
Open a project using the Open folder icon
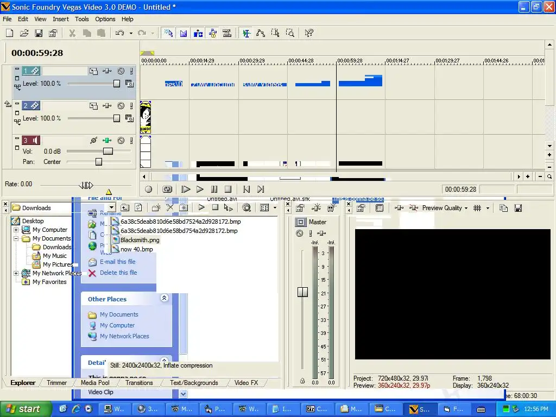point(24,33)
